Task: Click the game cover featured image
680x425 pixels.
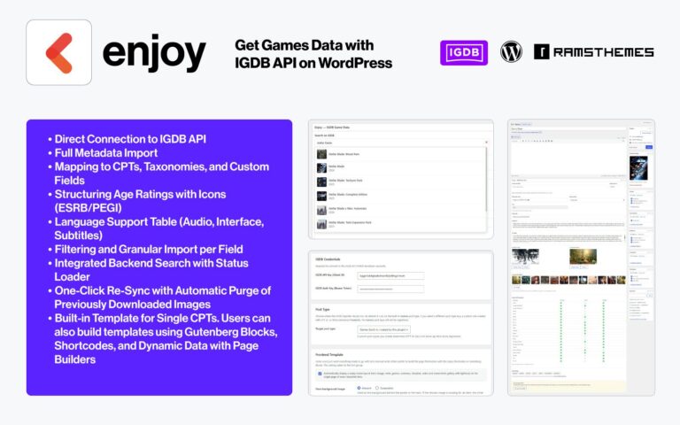Action: [638, 168]
